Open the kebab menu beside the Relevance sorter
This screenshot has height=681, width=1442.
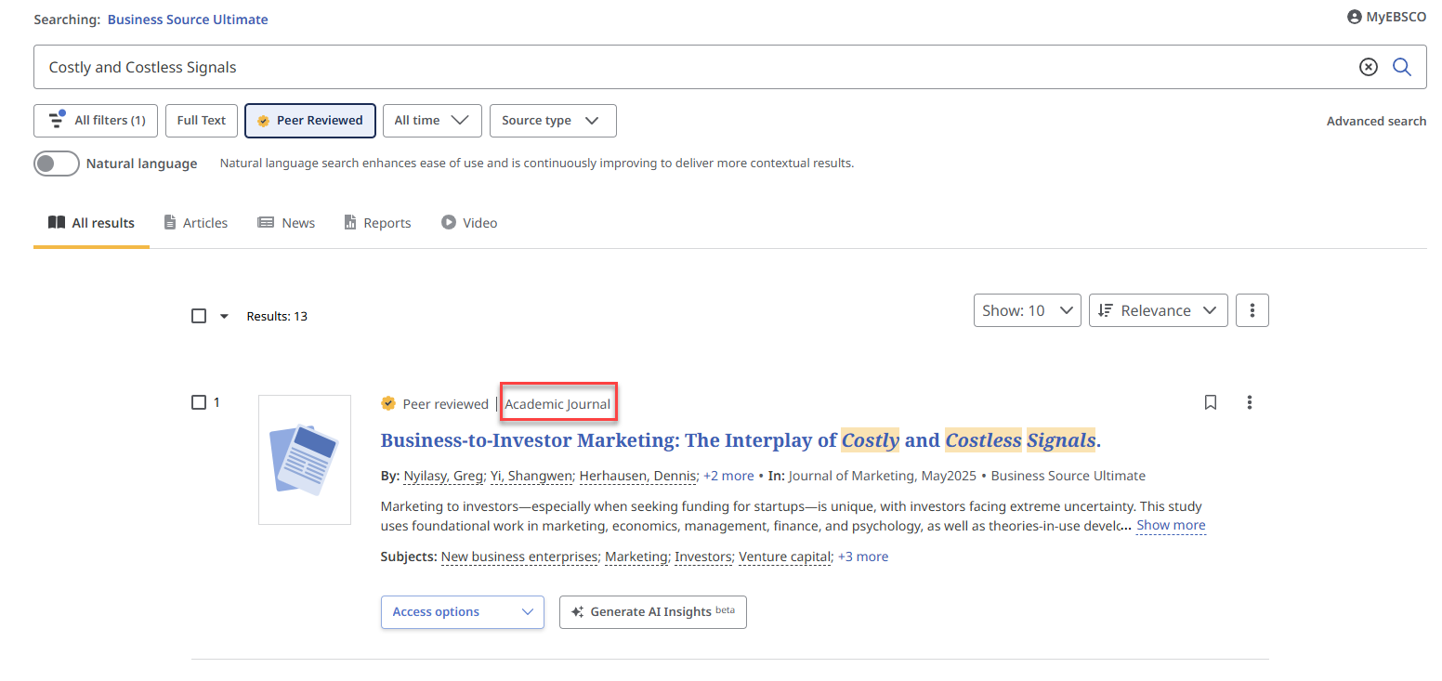pos(1252,309)
